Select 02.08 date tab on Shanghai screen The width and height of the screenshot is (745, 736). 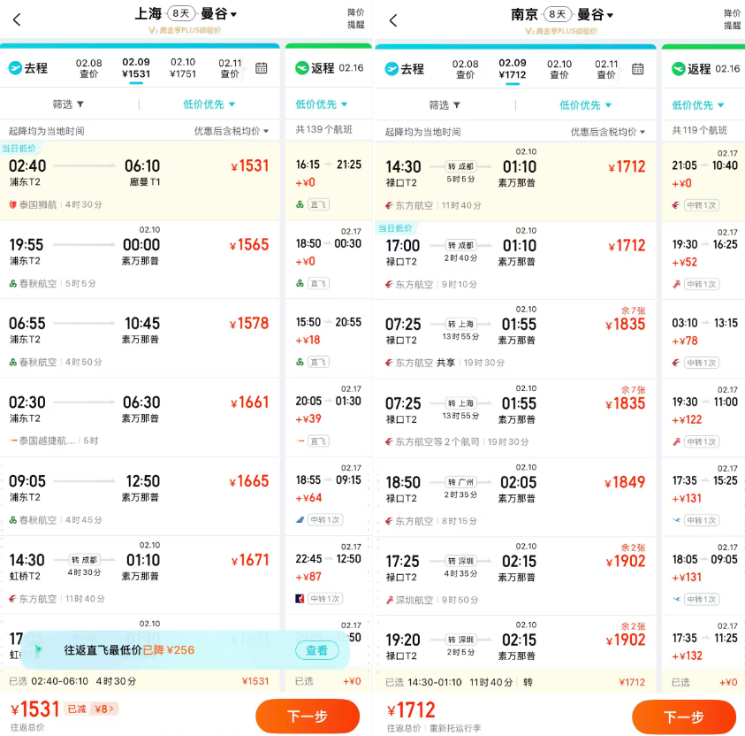pos(89,68)
